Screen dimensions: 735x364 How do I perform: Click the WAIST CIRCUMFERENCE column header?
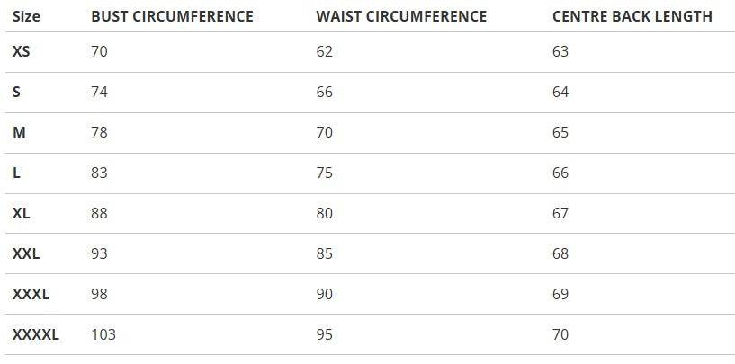coord(401,16)
